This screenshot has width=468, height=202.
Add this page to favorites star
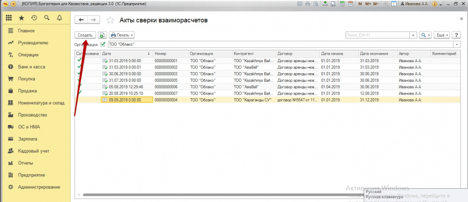[110, 20]
